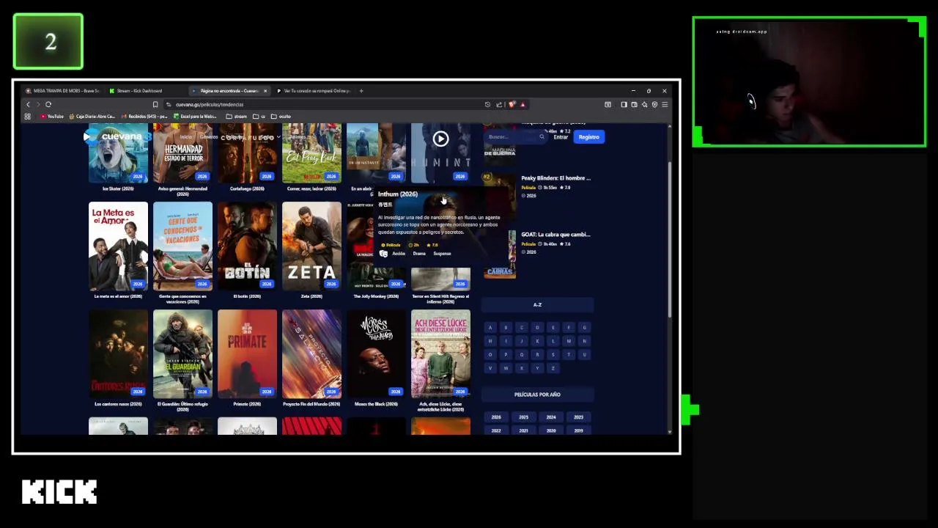Screen dimensions: 938x528
Task: Click the Acción genre tag in tooltip
Action: 399,254
